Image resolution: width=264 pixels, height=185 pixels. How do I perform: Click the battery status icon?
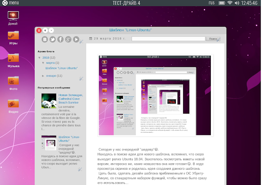[222, 3]
